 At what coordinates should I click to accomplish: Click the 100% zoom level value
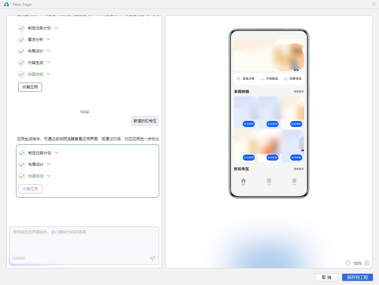click(x=357, y=263)
